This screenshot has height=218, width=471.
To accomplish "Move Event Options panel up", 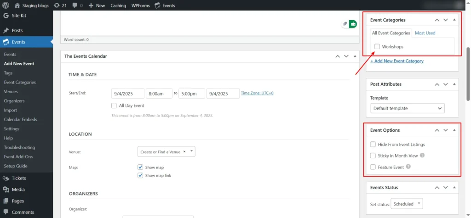I will 437,130.
